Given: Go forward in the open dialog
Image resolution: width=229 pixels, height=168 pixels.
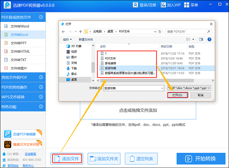Looking at the screenshot, I should coord(70,31).
